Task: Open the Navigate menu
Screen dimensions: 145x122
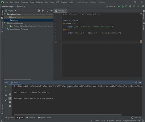Action: 24,2
